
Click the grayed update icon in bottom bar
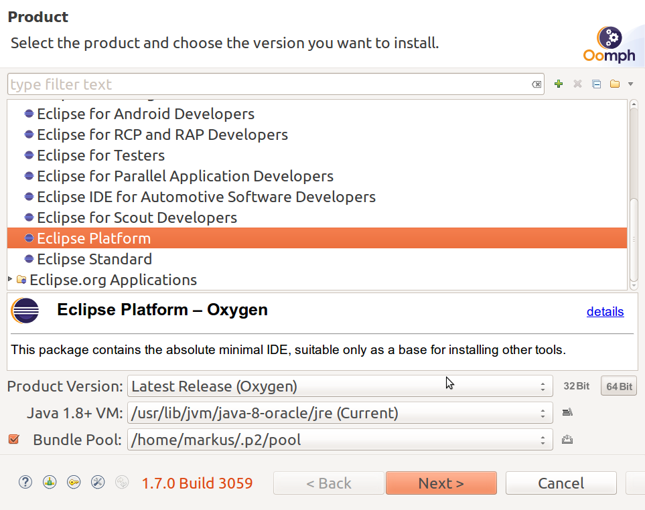click(x=122, y=482)
